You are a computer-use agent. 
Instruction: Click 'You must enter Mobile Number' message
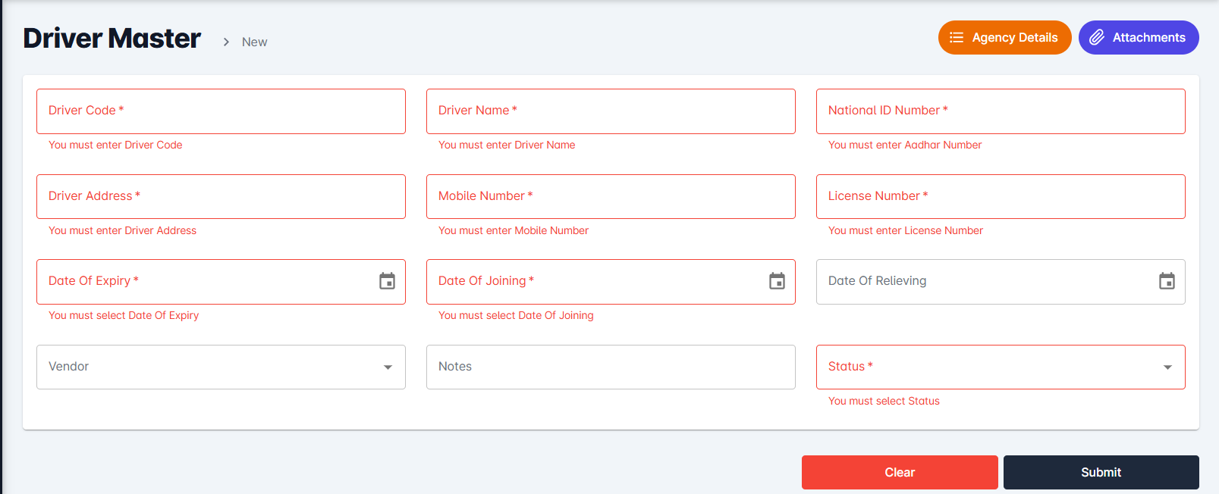click(x=514, y=230)
